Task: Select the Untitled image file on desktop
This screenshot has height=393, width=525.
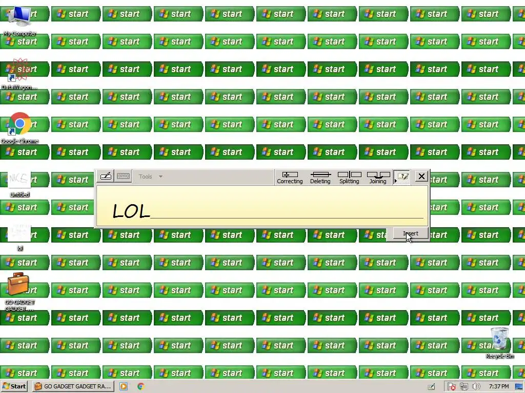Action: [19, 183]
